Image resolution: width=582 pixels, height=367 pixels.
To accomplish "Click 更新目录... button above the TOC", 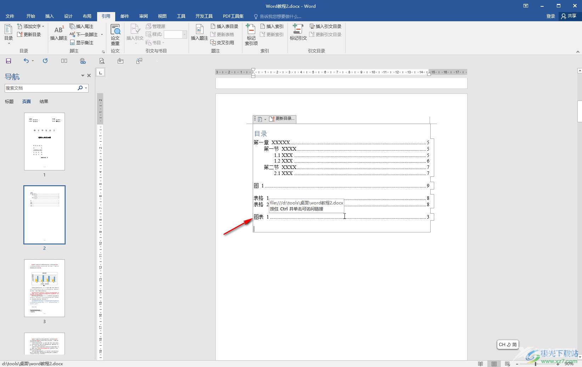I will 282,119.
